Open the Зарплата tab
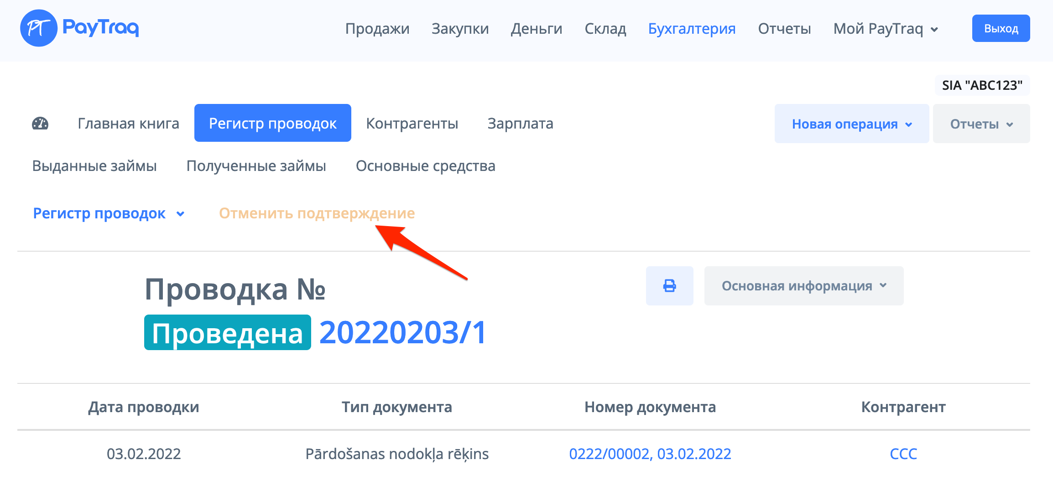Viewport: 1053px width, 496px height. coord(520,124)
